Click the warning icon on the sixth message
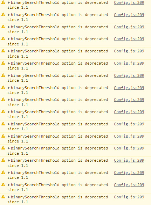This screenshot has height=205, width=151. point(3,63)
